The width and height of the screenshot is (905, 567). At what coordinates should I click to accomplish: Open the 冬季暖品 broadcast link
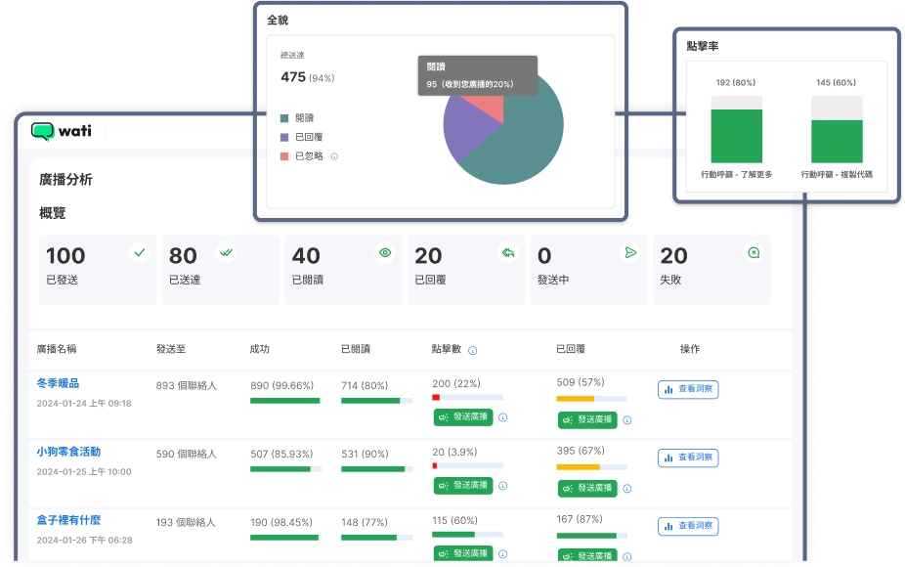(x=58, y=384)
